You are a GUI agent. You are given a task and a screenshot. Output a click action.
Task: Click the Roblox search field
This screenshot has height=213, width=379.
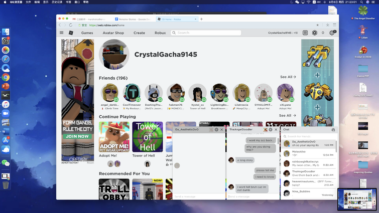click(206, 33)
